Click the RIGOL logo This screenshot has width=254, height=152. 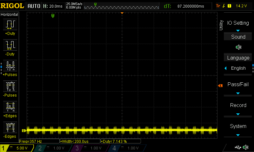(12, 6)
